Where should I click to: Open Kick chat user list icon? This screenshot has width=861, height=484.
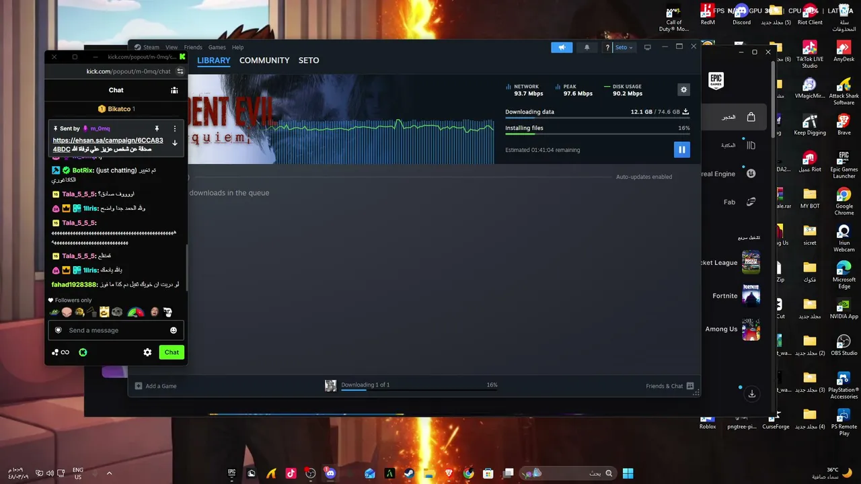coord(174,90)
